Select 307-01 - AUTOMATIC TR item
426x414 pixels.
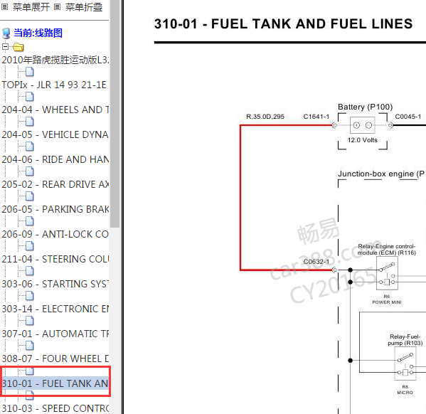(x=55, y=334)
